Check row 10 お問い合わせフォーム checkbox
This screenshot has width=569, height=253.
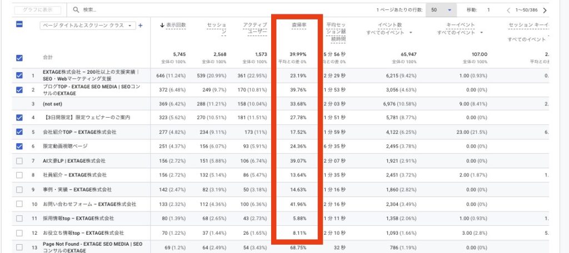(19, 204)
